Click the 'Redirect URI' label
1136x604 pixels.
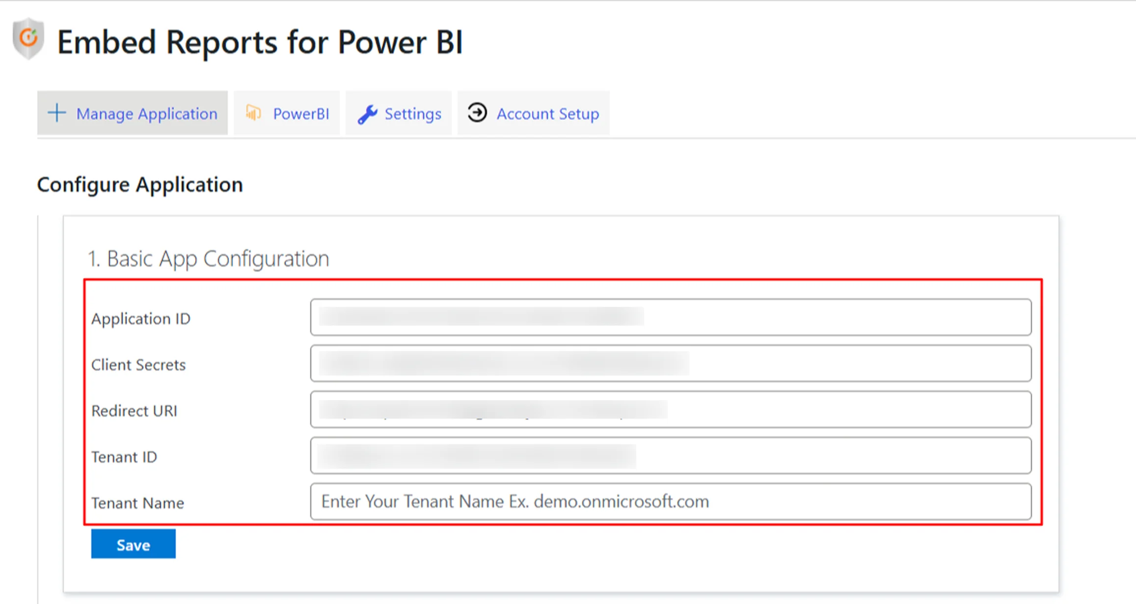(x=135, y=411)
